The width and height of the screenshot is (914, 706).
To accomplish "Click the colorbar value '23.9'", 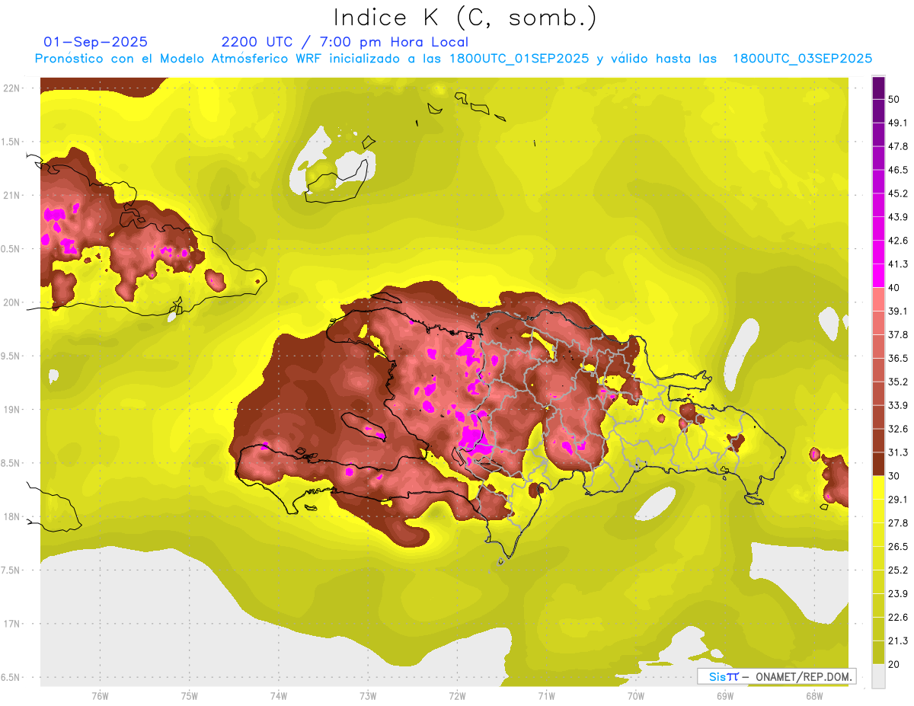I will tap(898, 593).
